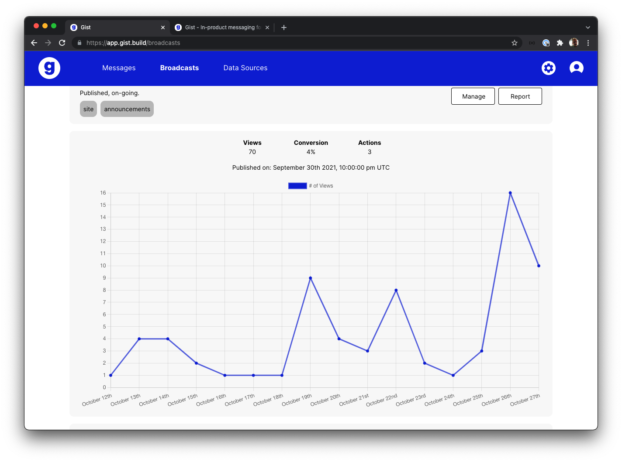Open the Report button
The height and width of the screenshot is (462, 622).
tap(520, 96)
